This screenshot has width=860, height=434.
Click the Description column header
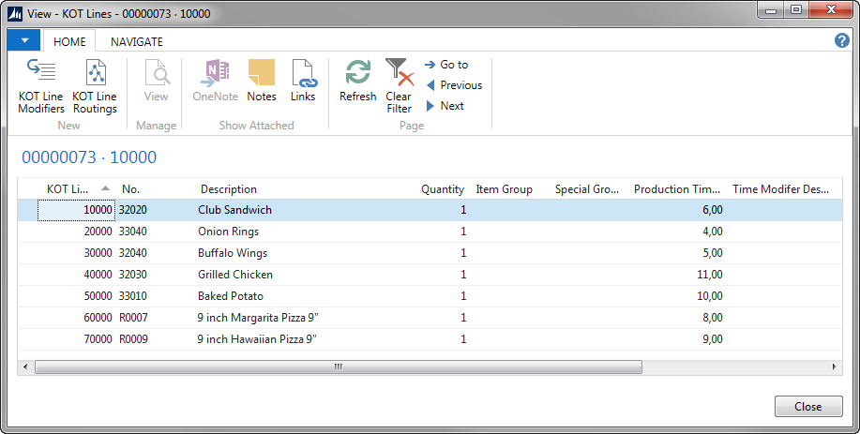click(x=228, y=189)
